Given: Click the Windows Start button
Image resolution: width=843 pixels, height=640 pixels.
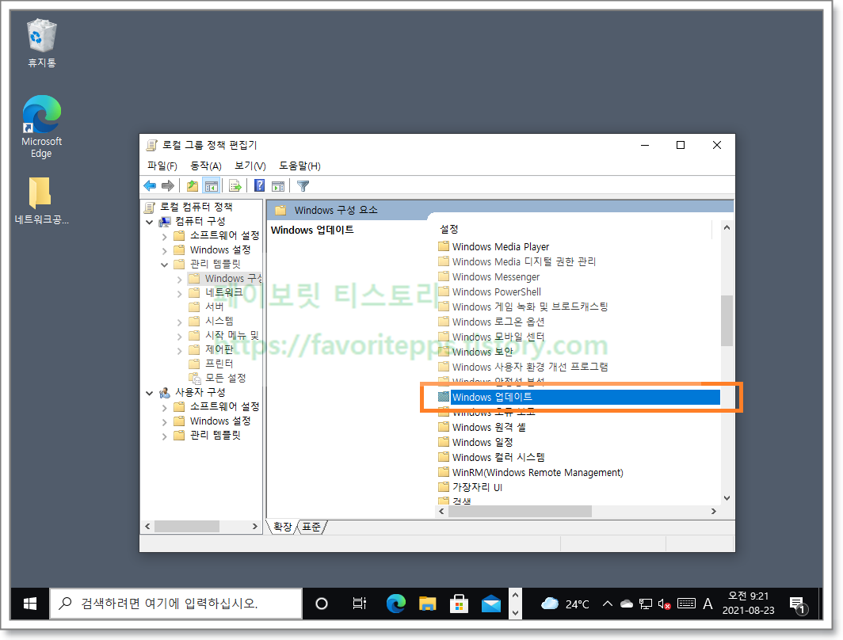Looking at the screenshot, I should click(x=29, y=604).
